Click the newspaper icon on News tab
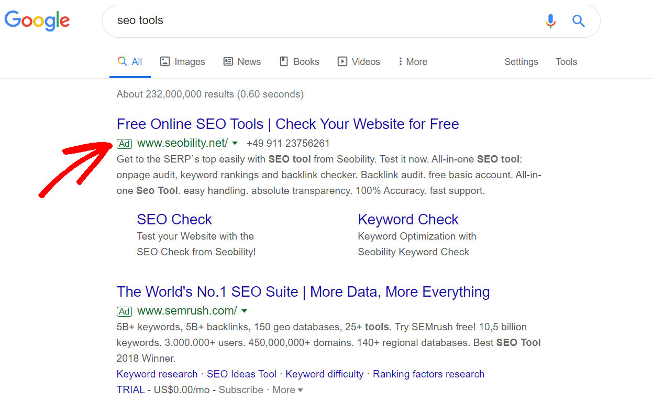The height and width of the screenshot is (411, 653). 228,61
